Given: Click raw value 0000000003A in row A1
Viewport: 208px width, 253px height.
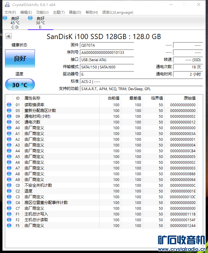Looking at the screenshot, I should (x=183, y=133).
